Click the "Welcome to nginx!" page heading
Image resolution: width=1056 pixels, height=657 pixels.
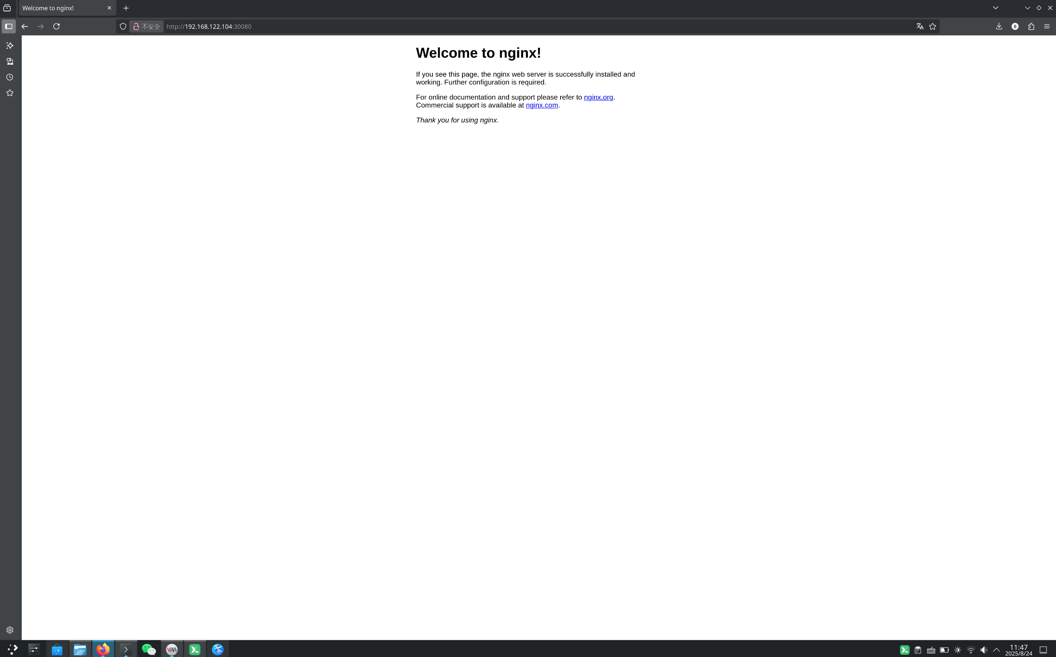click(479, 53)
